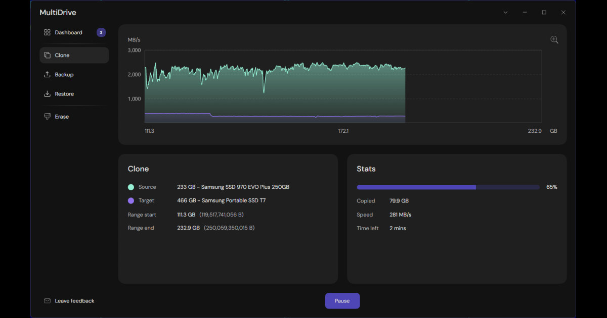Go to the Erase section
607x318 pixels.
click(x=62, y=117)
